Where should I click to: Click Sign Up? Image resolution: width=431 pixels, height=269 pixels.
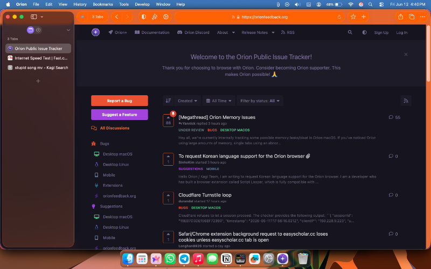tap(381, 32)
